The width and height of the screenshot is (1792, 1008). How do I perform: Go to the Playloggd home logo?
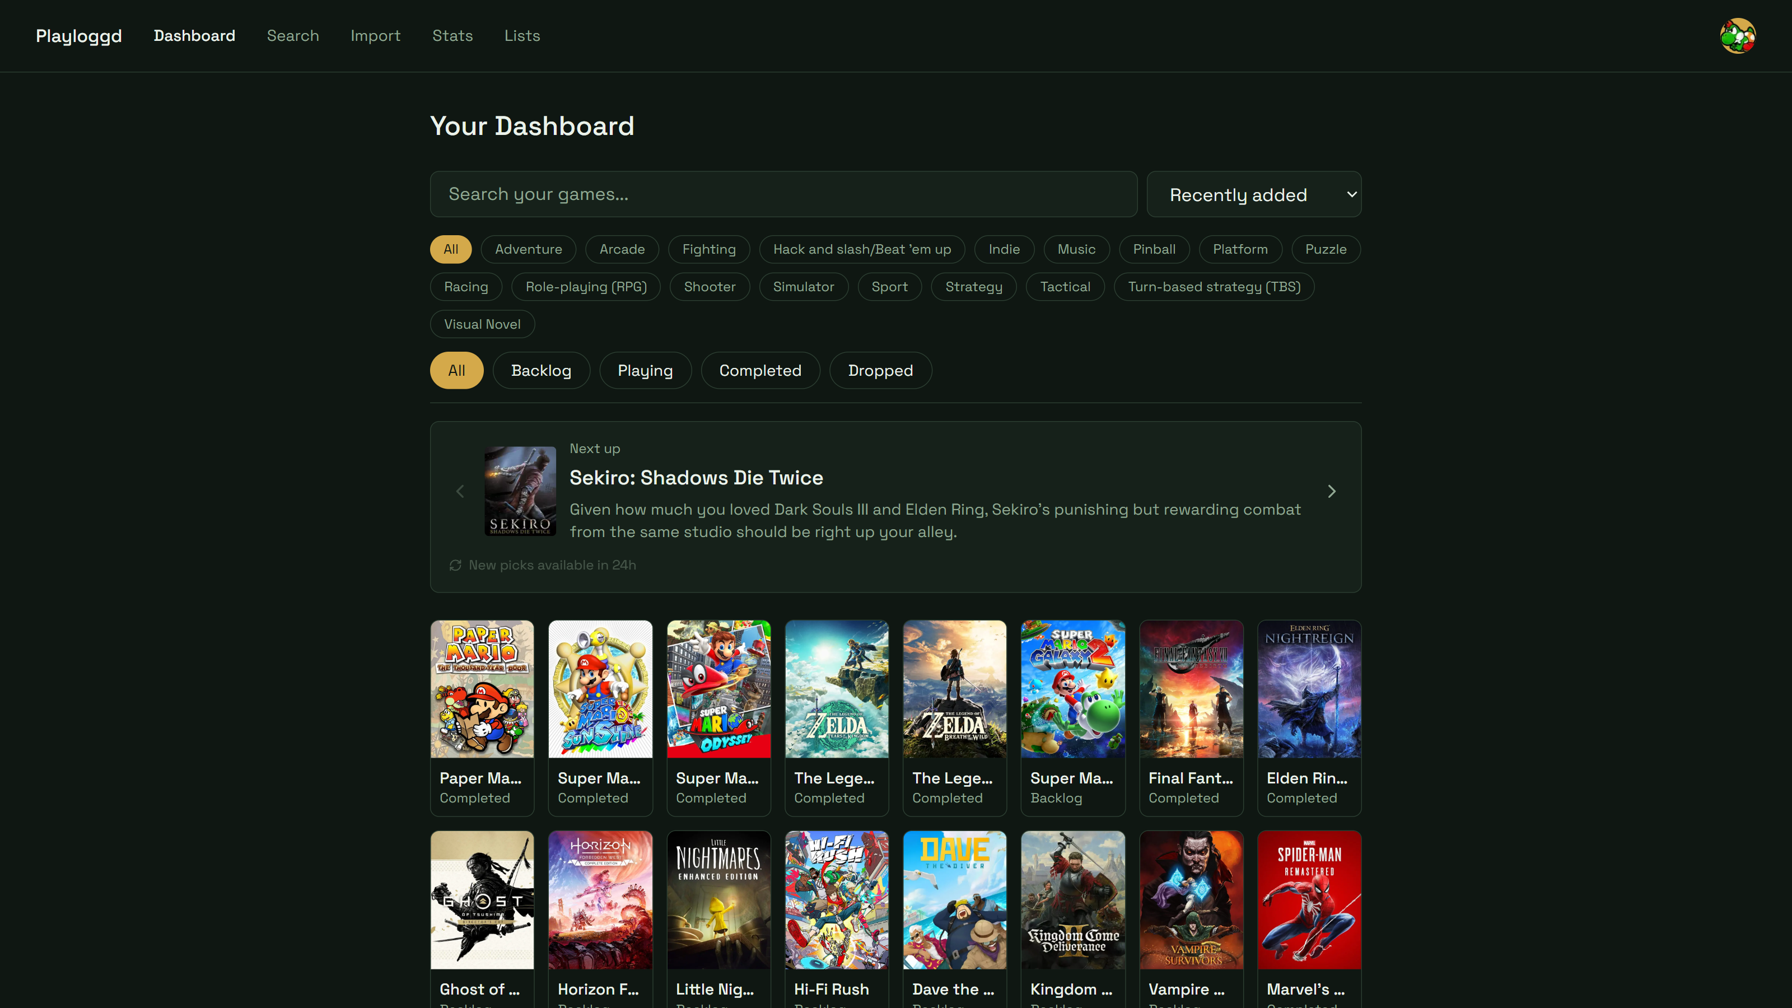point(78,35)
